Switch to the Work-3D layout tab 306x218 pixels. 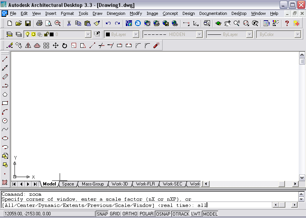[120, 184]
